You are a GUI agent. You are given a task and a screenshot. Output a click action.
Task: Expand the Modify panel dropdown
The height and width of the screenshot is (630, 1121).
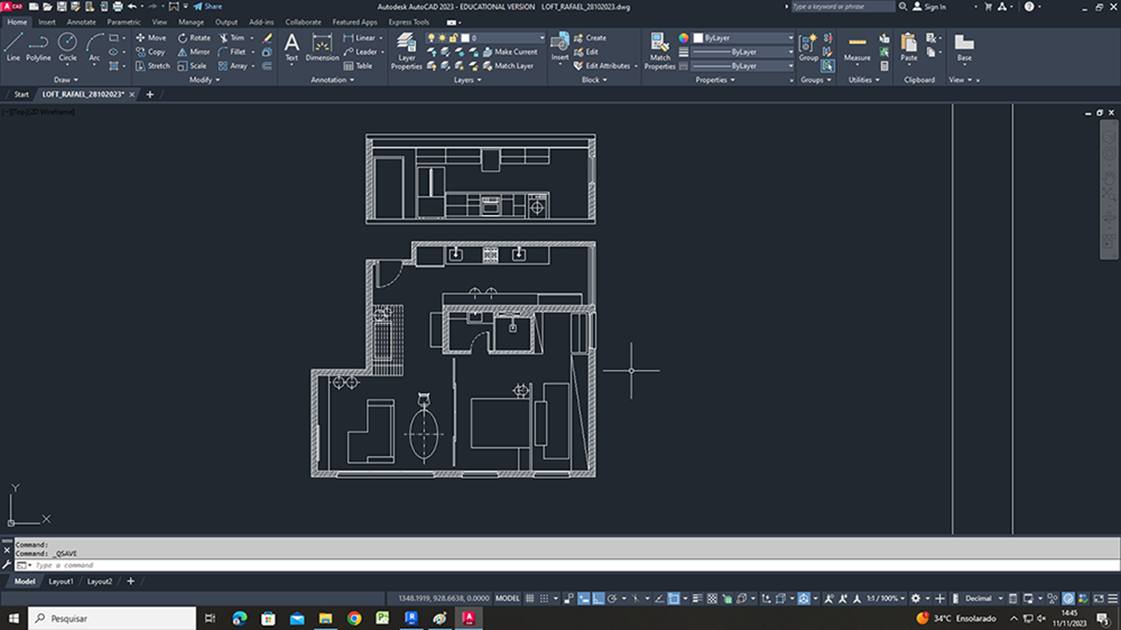point(204,80)
